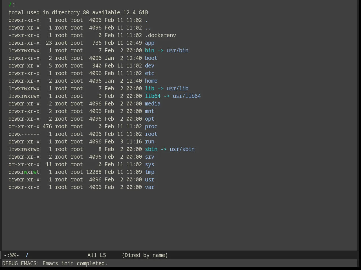Open the mnt directory
The image size is (361, 270).
click(149, 111)
